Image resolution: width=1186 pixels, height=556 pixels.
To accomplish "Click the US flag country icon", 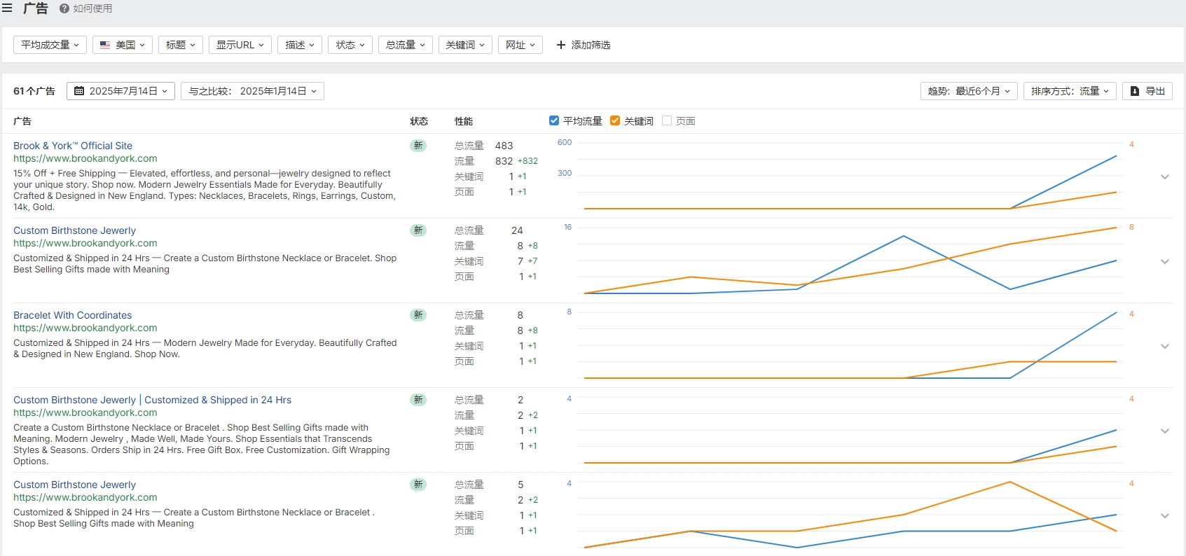I will click(105, 45).
